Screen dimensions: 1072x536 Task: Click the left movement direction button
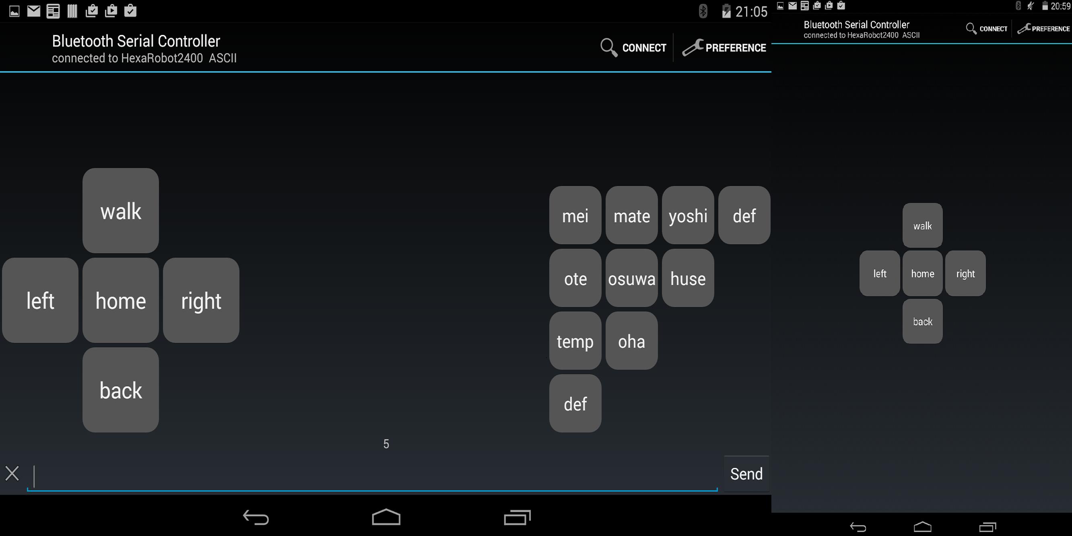point(40,300)
